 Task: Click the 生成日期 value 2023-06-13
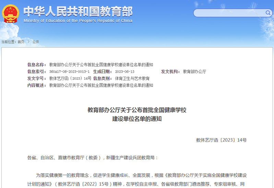coord(124,71)
